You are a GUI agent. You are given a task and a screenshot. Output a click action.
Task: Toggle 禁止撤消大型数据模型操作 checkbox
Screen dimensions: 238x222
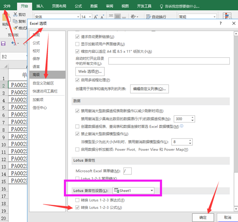77,134
